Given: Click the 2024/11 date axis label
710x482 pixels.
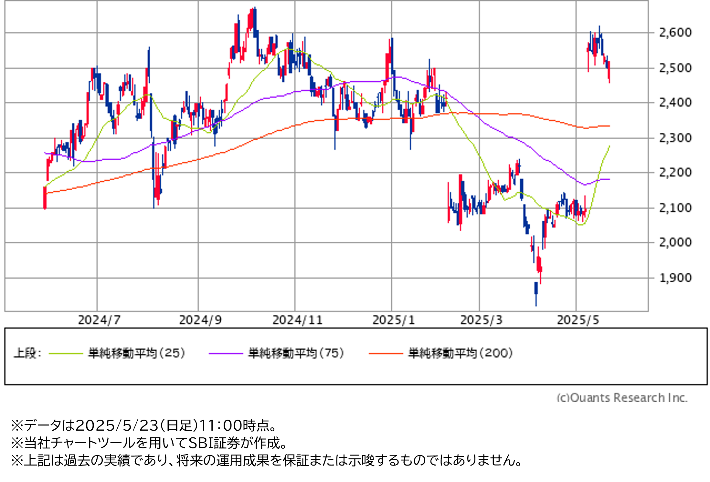Looking at the screenshot, I should tap(297, 320).
